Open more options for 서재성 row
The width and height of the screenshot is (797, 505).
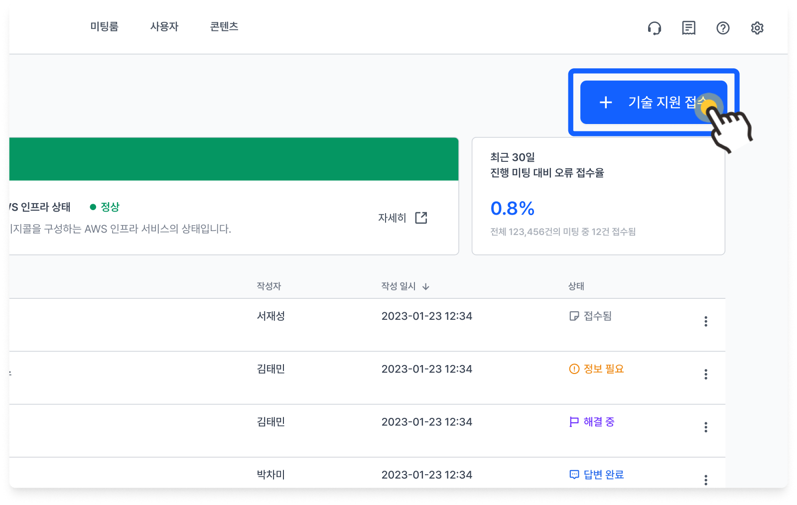tap(706, 321)
